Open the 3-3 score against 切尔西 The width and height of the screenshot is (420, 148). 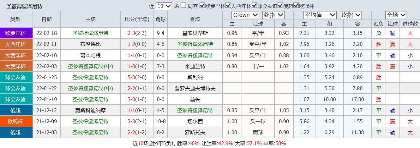point(131,121)
